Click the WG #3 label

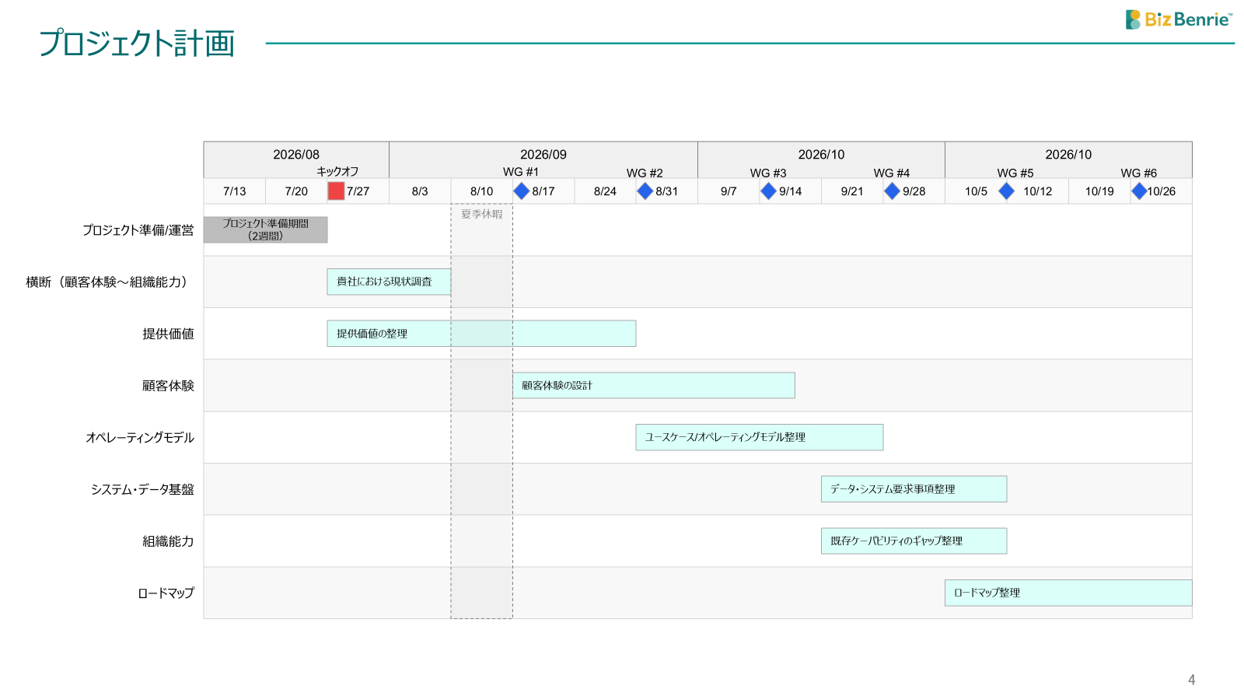(x=768, y=173)
